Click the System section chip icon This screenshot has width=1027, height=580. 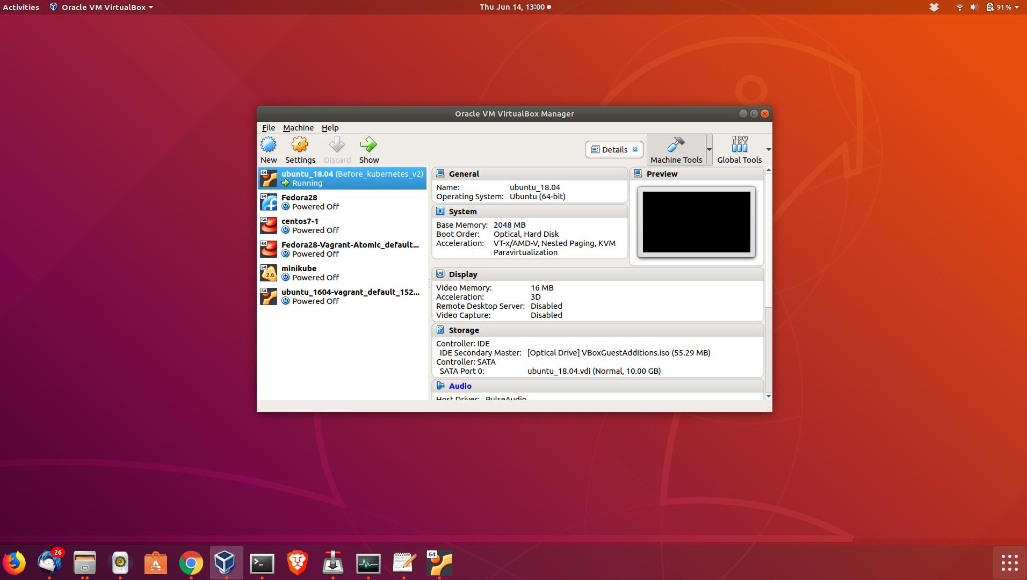(440, 211)
